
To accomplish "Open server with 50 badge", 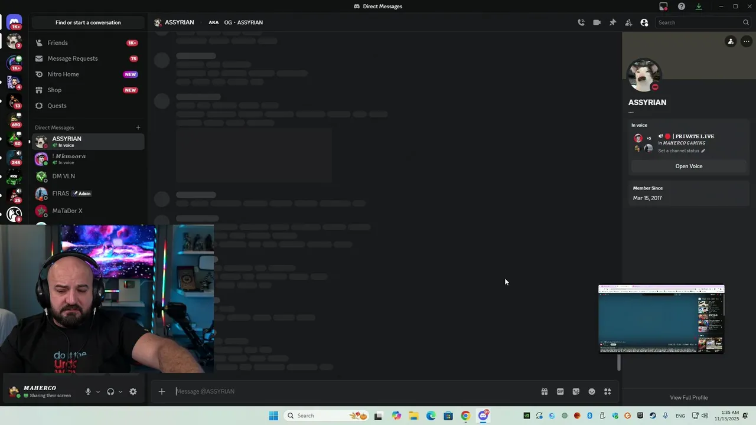I will pyautogui.click(x=14, y=139).
